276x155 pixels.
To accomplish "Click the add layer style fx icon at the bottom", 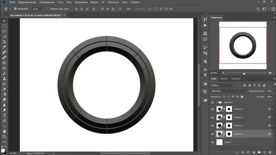I will coord(243,152).
